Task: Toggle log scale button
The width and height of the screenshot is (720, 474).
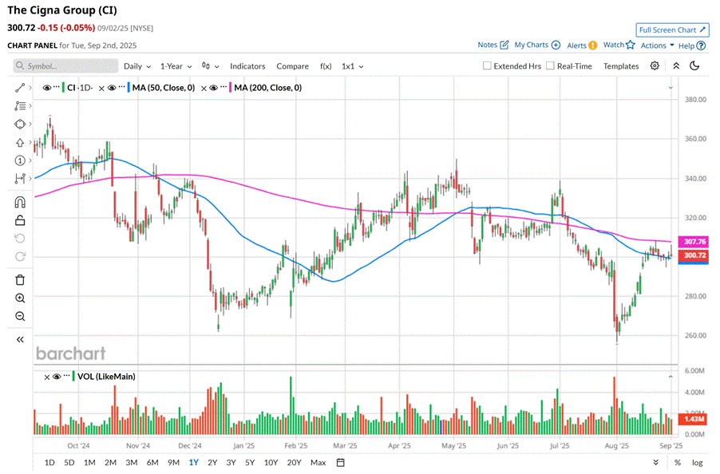Action: (697, 462)
